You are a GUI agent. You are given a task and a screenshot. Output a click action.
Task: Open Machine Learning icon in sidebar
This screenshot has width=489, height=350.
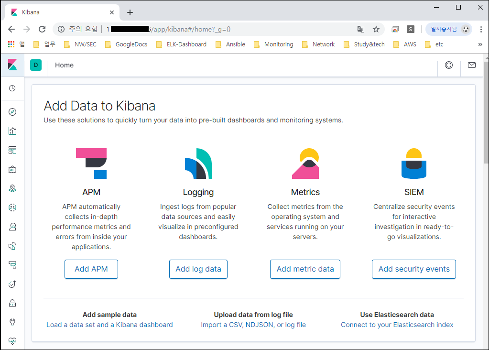pos(12,208)
